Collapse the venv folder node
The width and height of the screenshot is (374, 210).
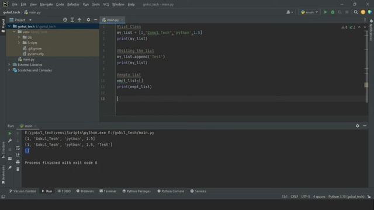pyautogui.click(x=14, y=32)
